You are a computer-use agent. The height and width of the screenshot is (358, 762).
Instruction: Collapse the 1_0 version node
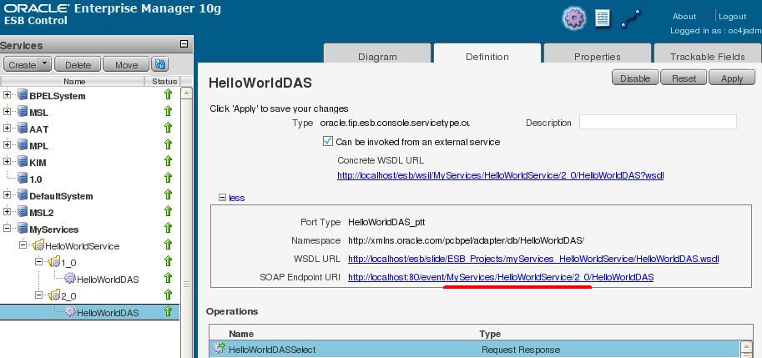[x=39, y=261]
